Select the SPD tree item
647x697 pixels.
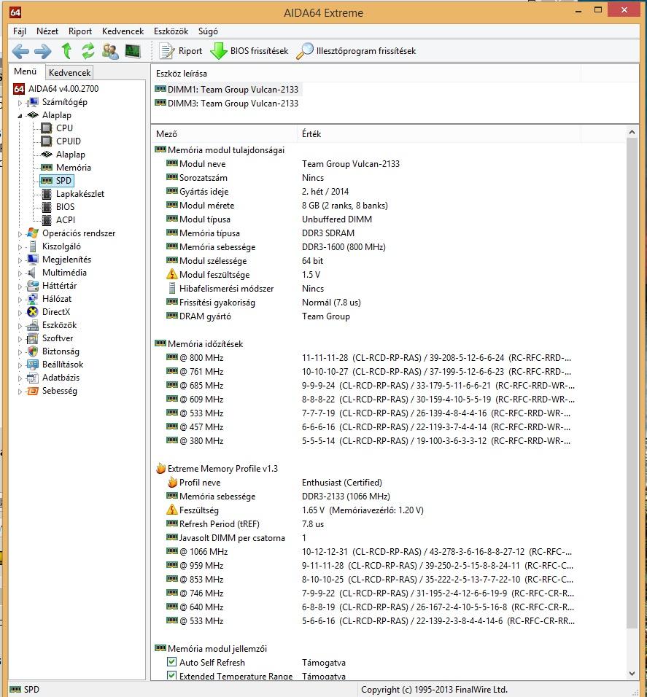click(56, 181)
